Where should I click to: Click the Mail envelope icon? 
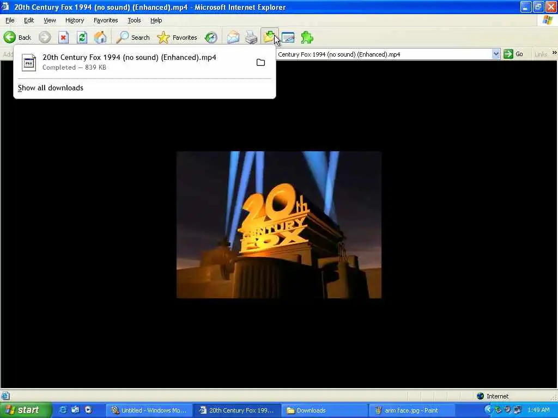pyautogui.click(x=233, y=38)
